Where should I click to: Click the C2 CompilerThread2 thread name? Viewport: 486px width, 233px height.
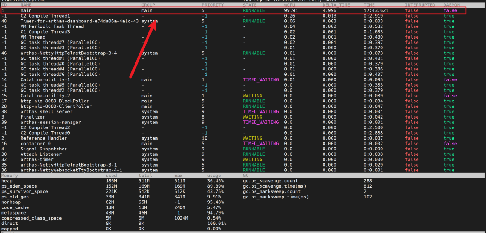[x=45, y=127]
